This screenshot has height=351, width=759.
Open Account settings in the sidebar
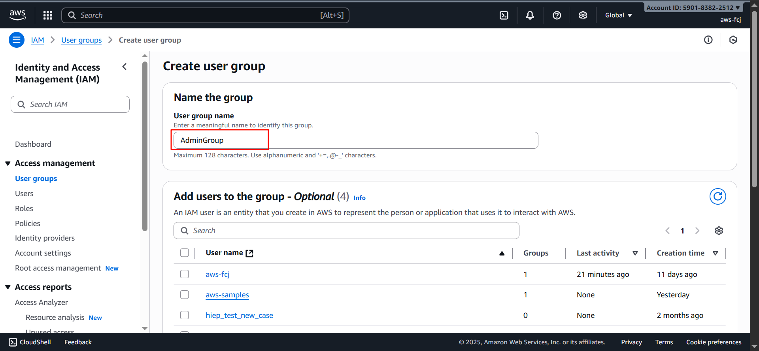coord(43,253)
